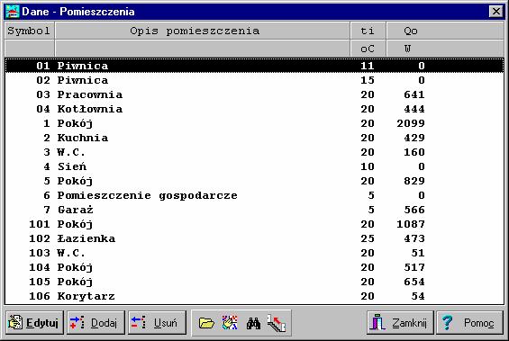Image resolution: width=509 pixels, height=341 pixels.
Task: Add a room with Dodaj button
Action: (x=95, y=322)
